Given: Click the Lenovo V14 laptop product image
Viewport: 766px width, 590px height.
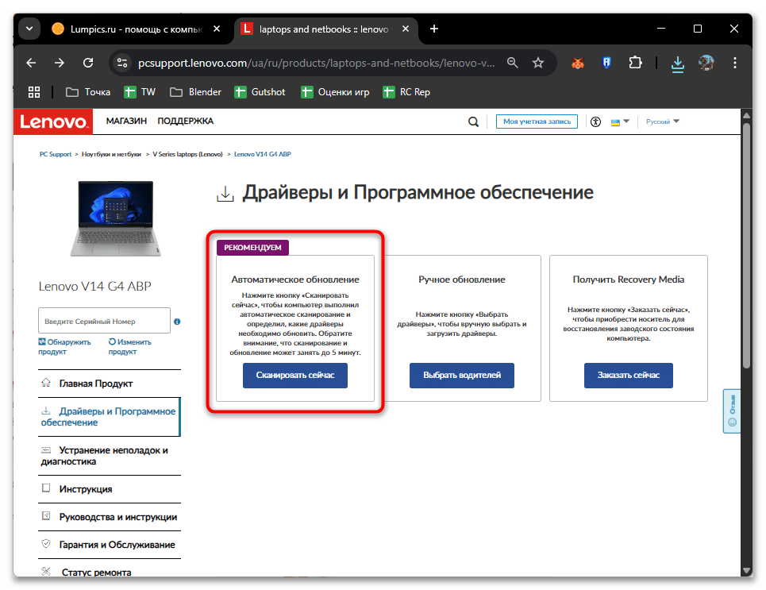Looking at the screenshot, I should click(115, 218).
